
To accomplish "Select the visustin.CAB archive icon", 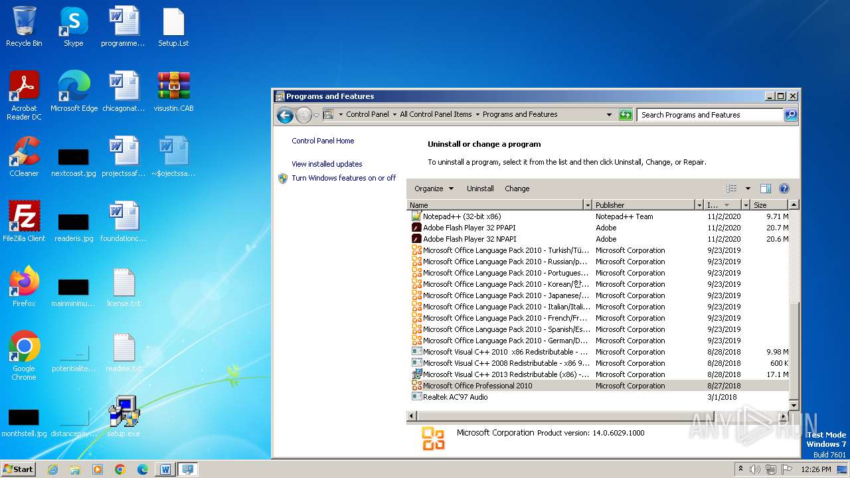I will click(x=173, y=92).
